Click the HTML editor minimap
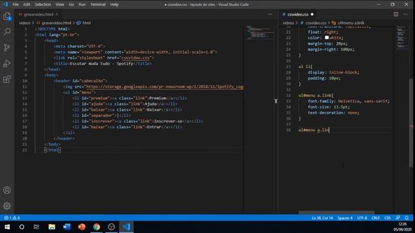This screenshot has width=415, height=233. click(x=261, y=33)
